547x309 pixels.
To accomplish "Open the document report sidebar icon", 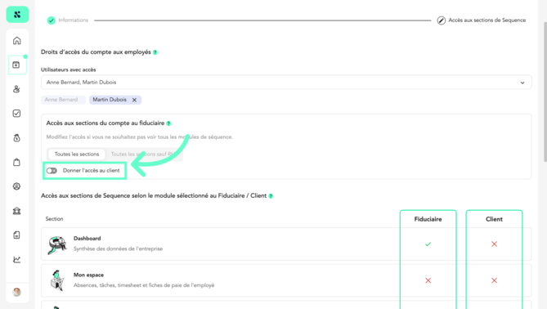I will tap(16, 235).
